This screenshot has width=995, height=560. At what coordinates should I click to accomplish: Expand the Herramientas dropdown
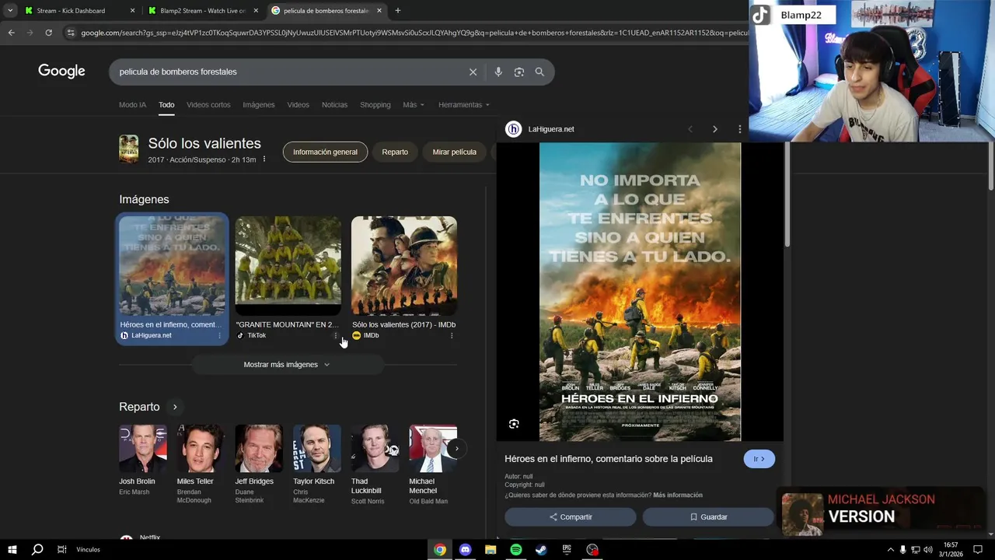(464, 105)
